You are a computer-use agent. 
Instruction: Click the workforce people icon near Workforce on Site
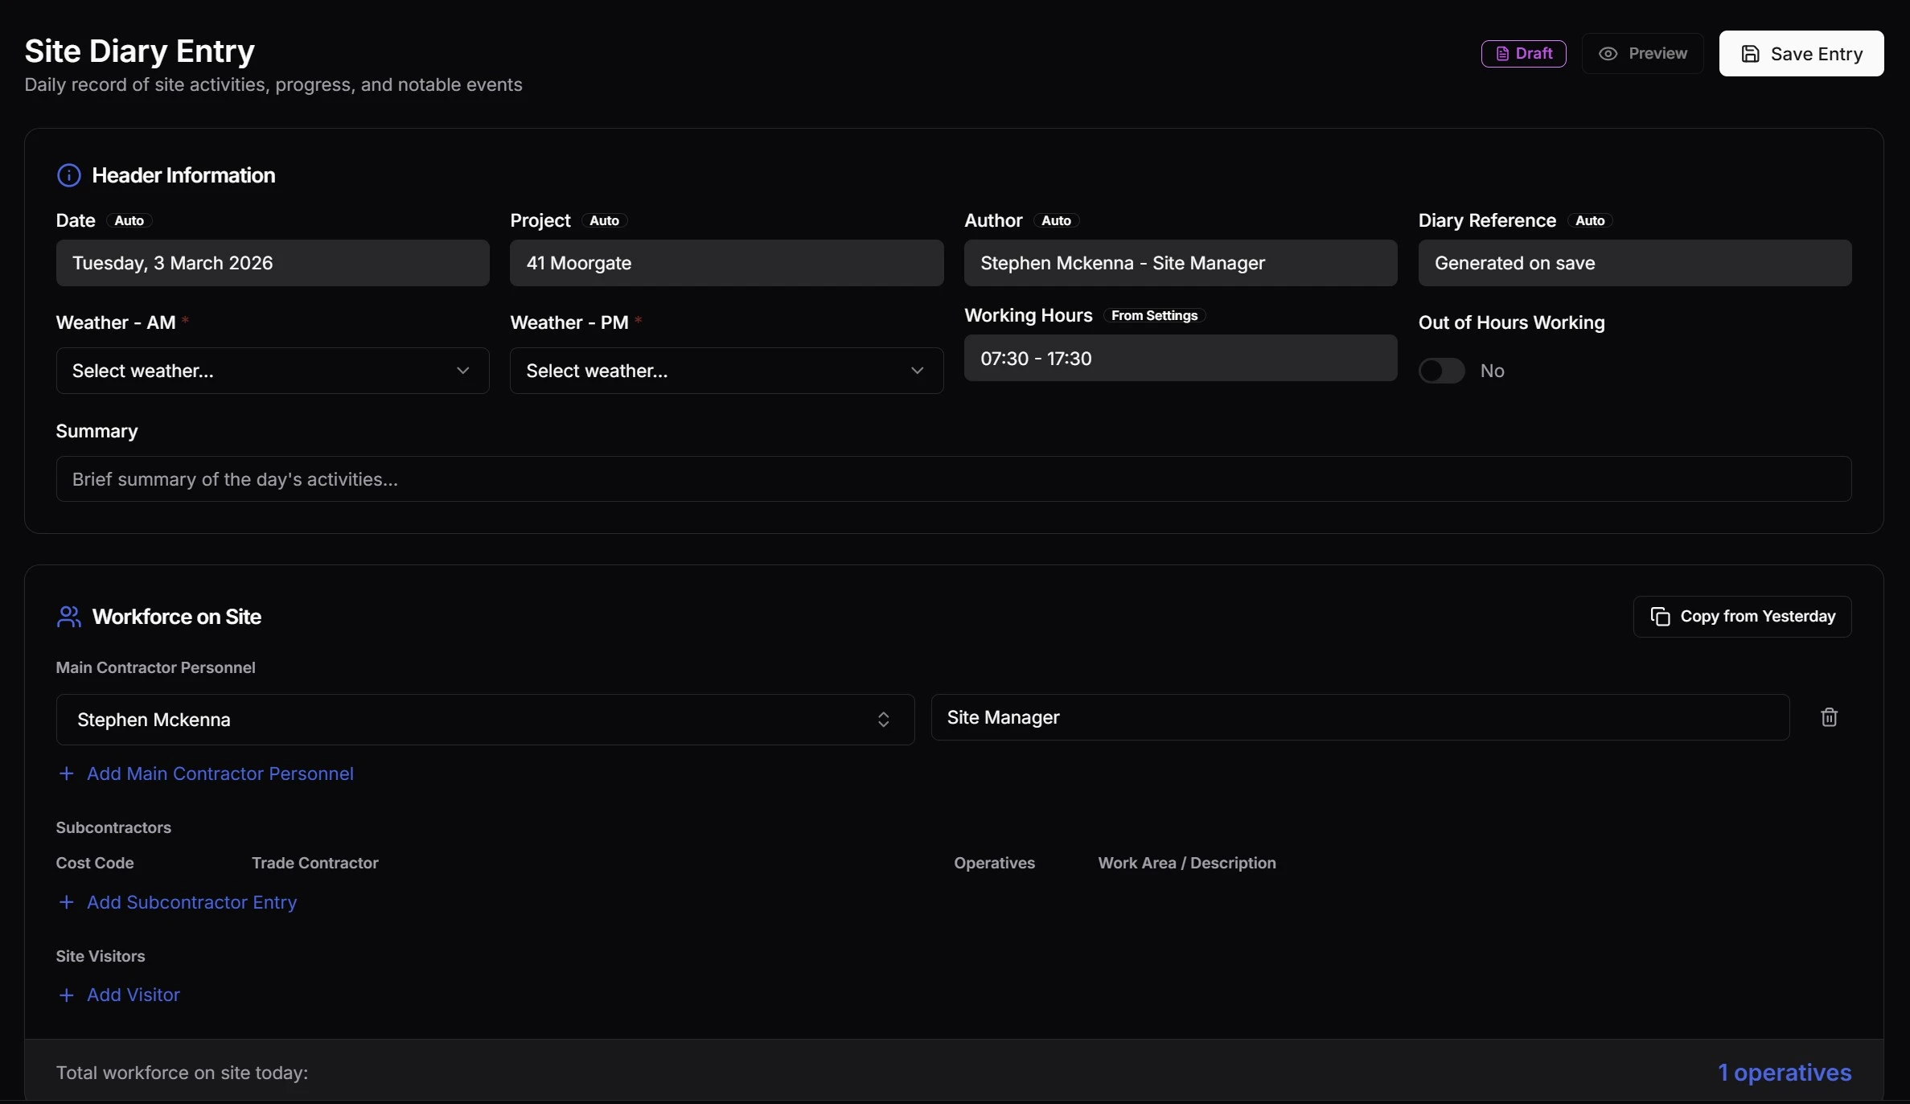[x=68, y=617]
